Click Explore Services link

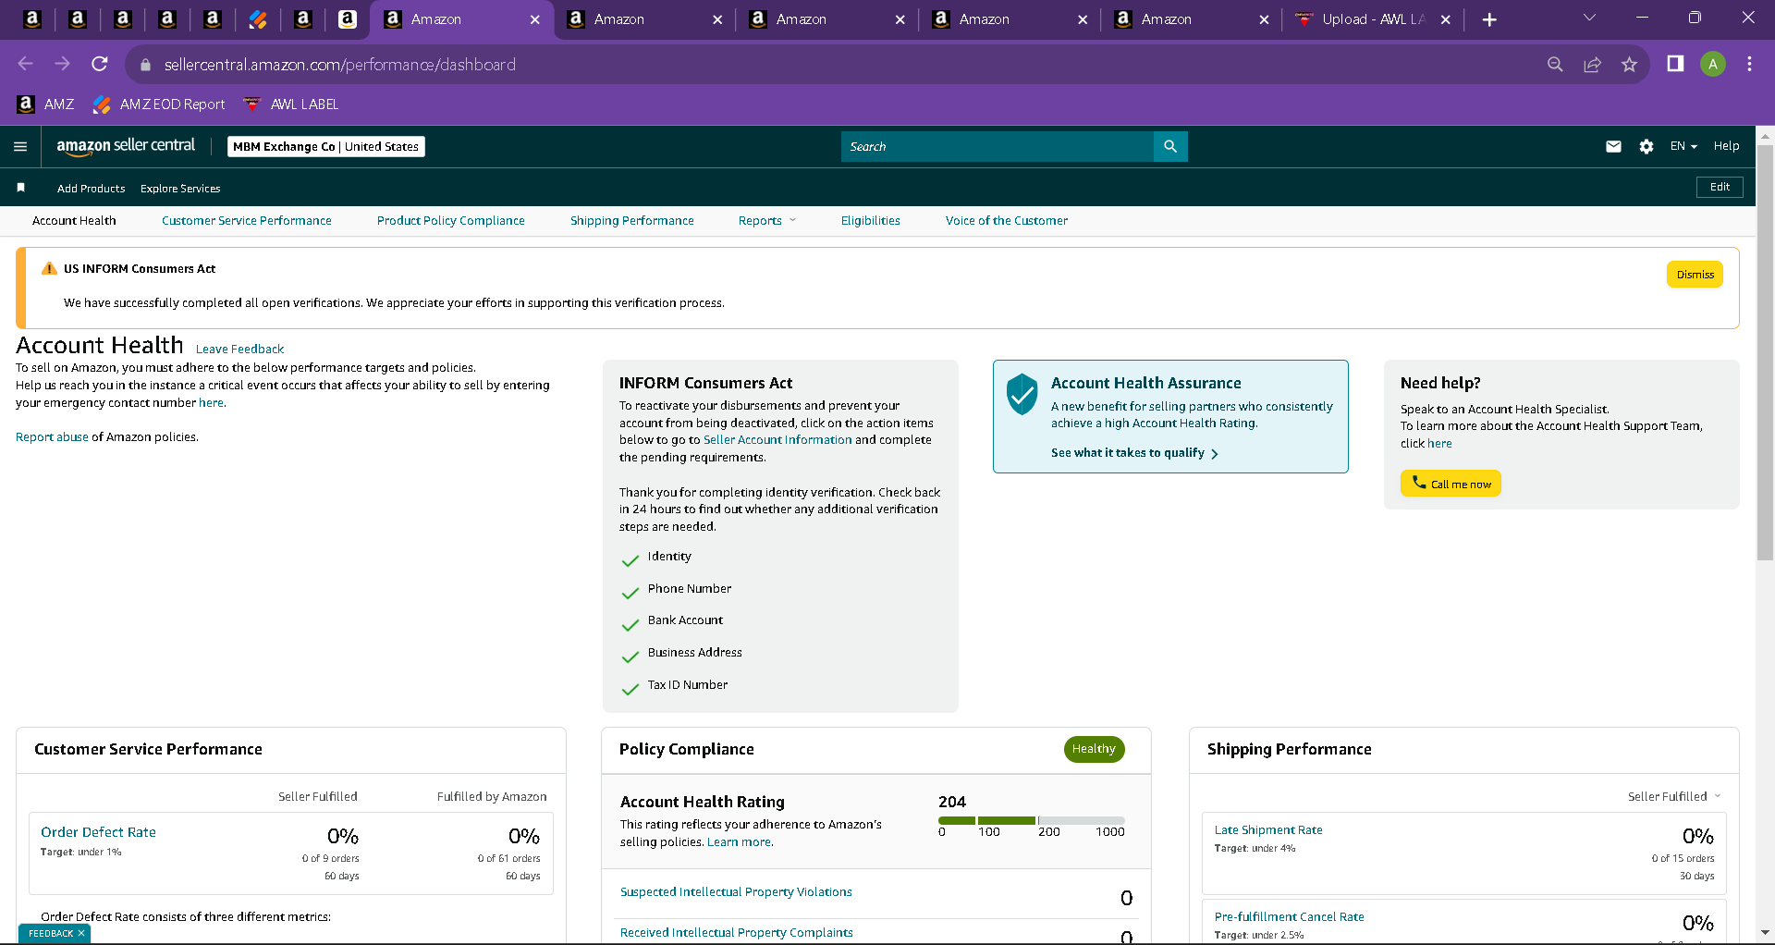[180, 189]
